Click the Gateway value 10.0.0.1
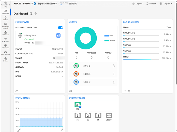Viewport: 177px width, 132px height. click(x=60, y=67)
